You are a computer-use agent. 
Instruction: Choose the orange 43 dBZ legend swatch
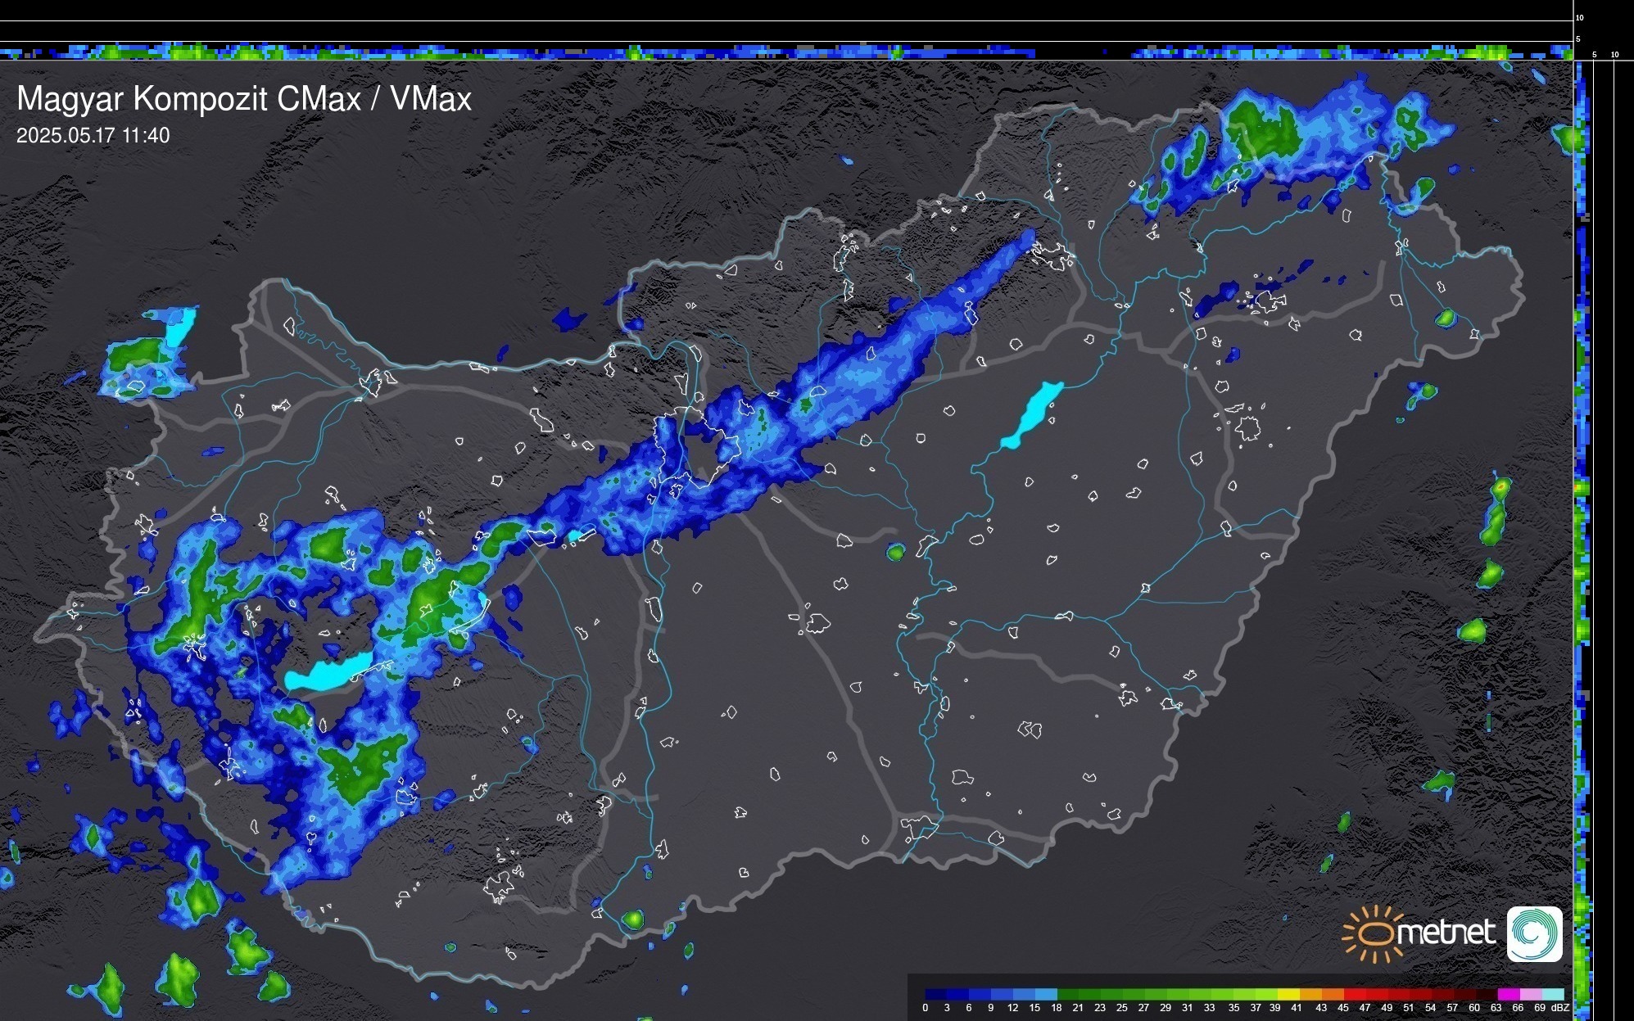click(1332, 994)
